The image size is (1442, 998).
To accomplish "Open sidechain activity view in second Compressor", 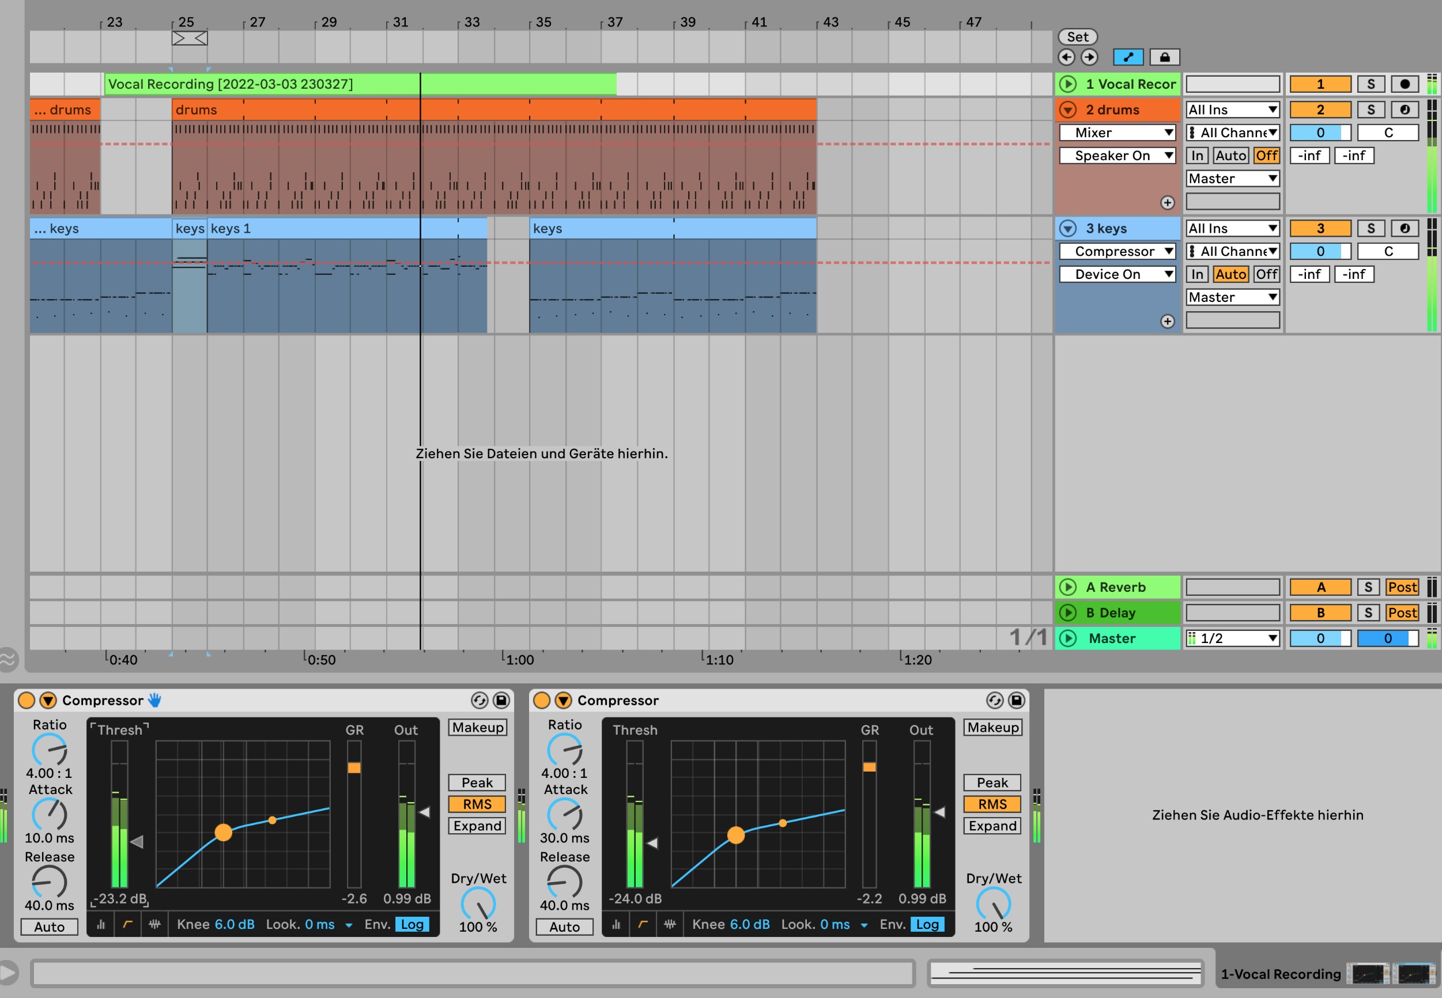I will point(670,924).
